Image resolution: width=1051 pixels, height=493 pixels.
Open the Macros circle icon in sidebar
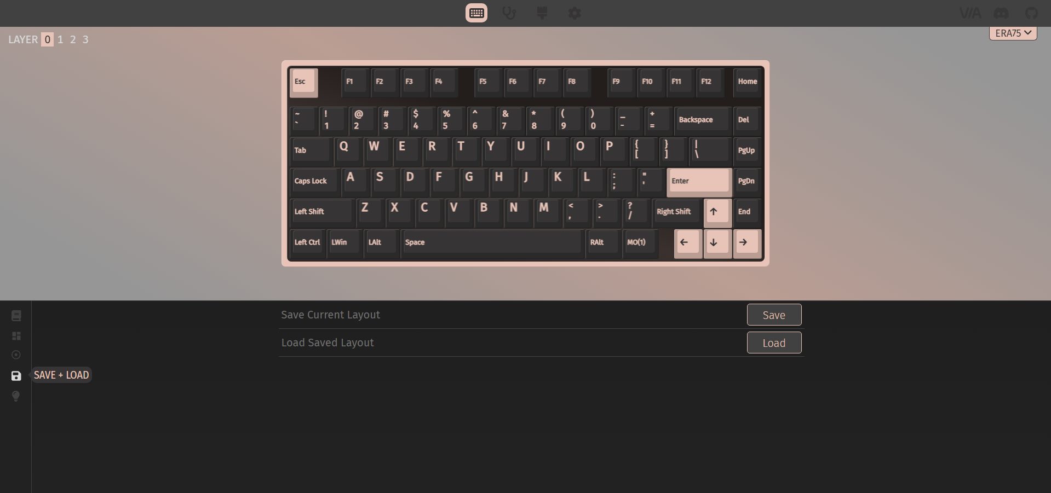point(16,355)
